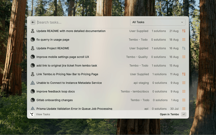Click into the Search tasks field
Viewport: 216px width, 135px height.
point(81,22)
